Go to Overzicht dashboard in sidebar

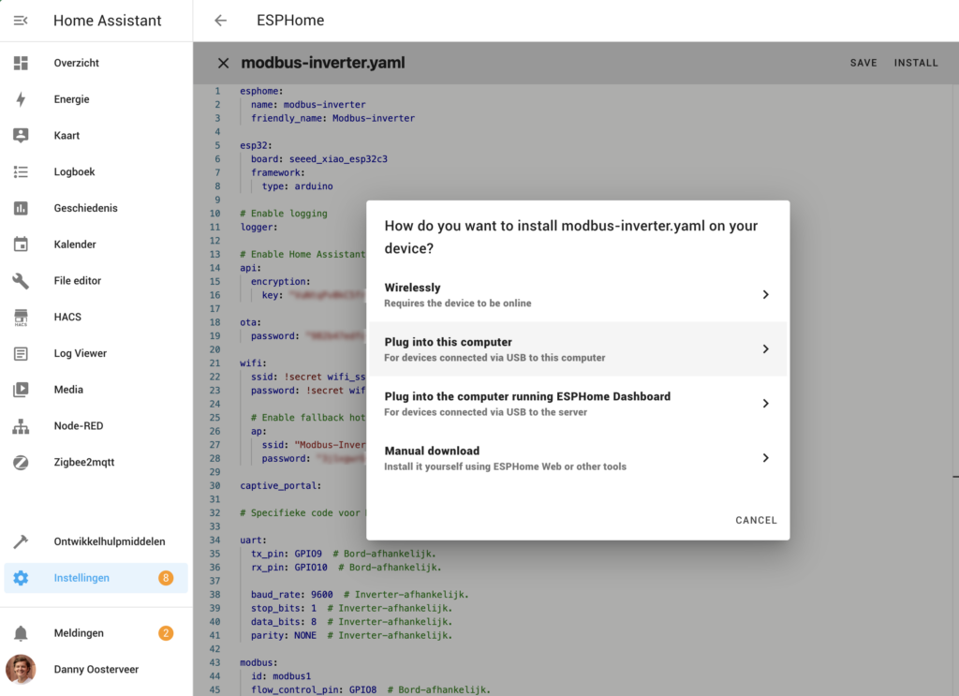pos(77,63)
